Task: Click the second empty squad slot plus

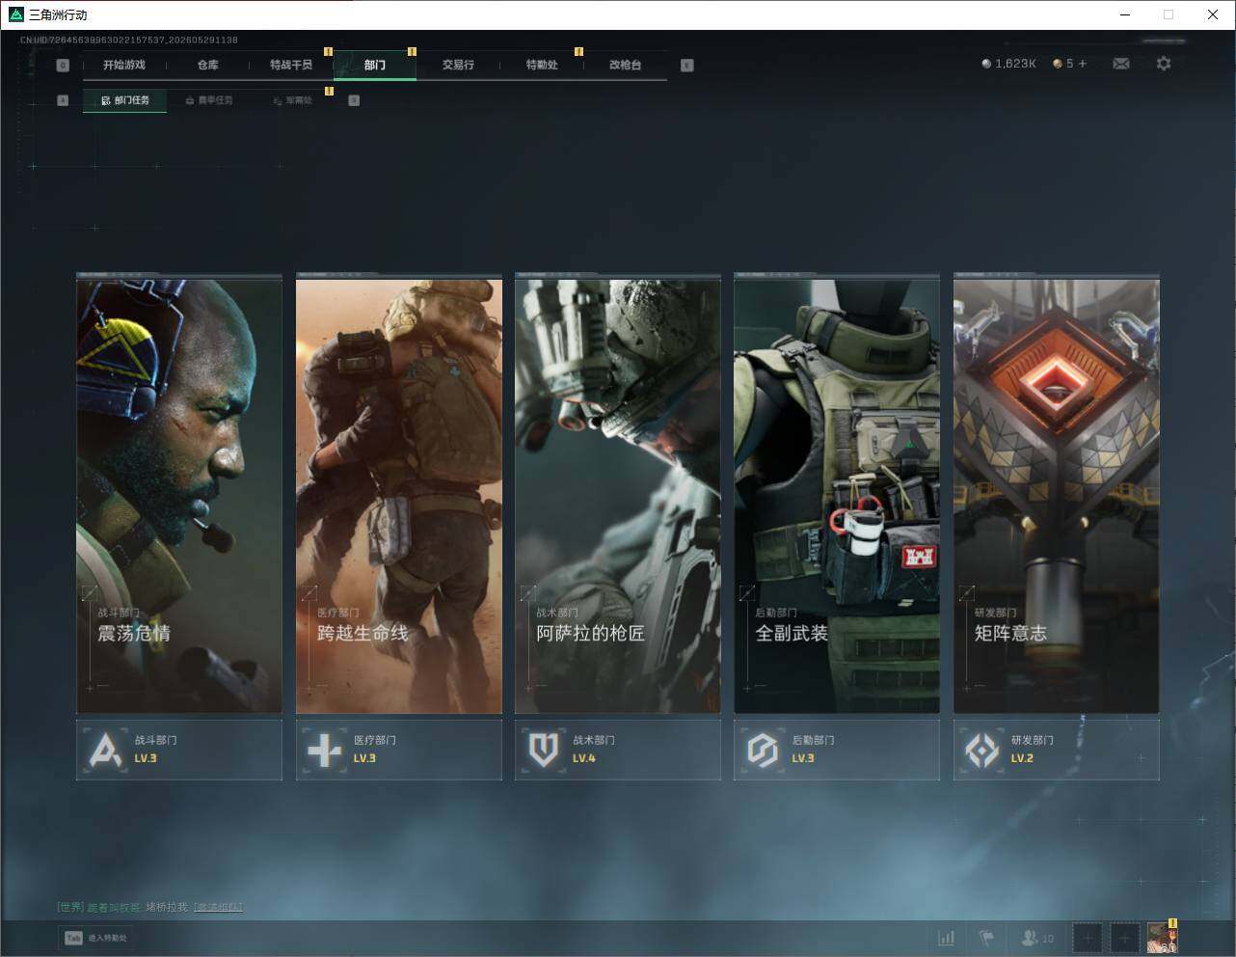Action: [x=1124, y=938]
